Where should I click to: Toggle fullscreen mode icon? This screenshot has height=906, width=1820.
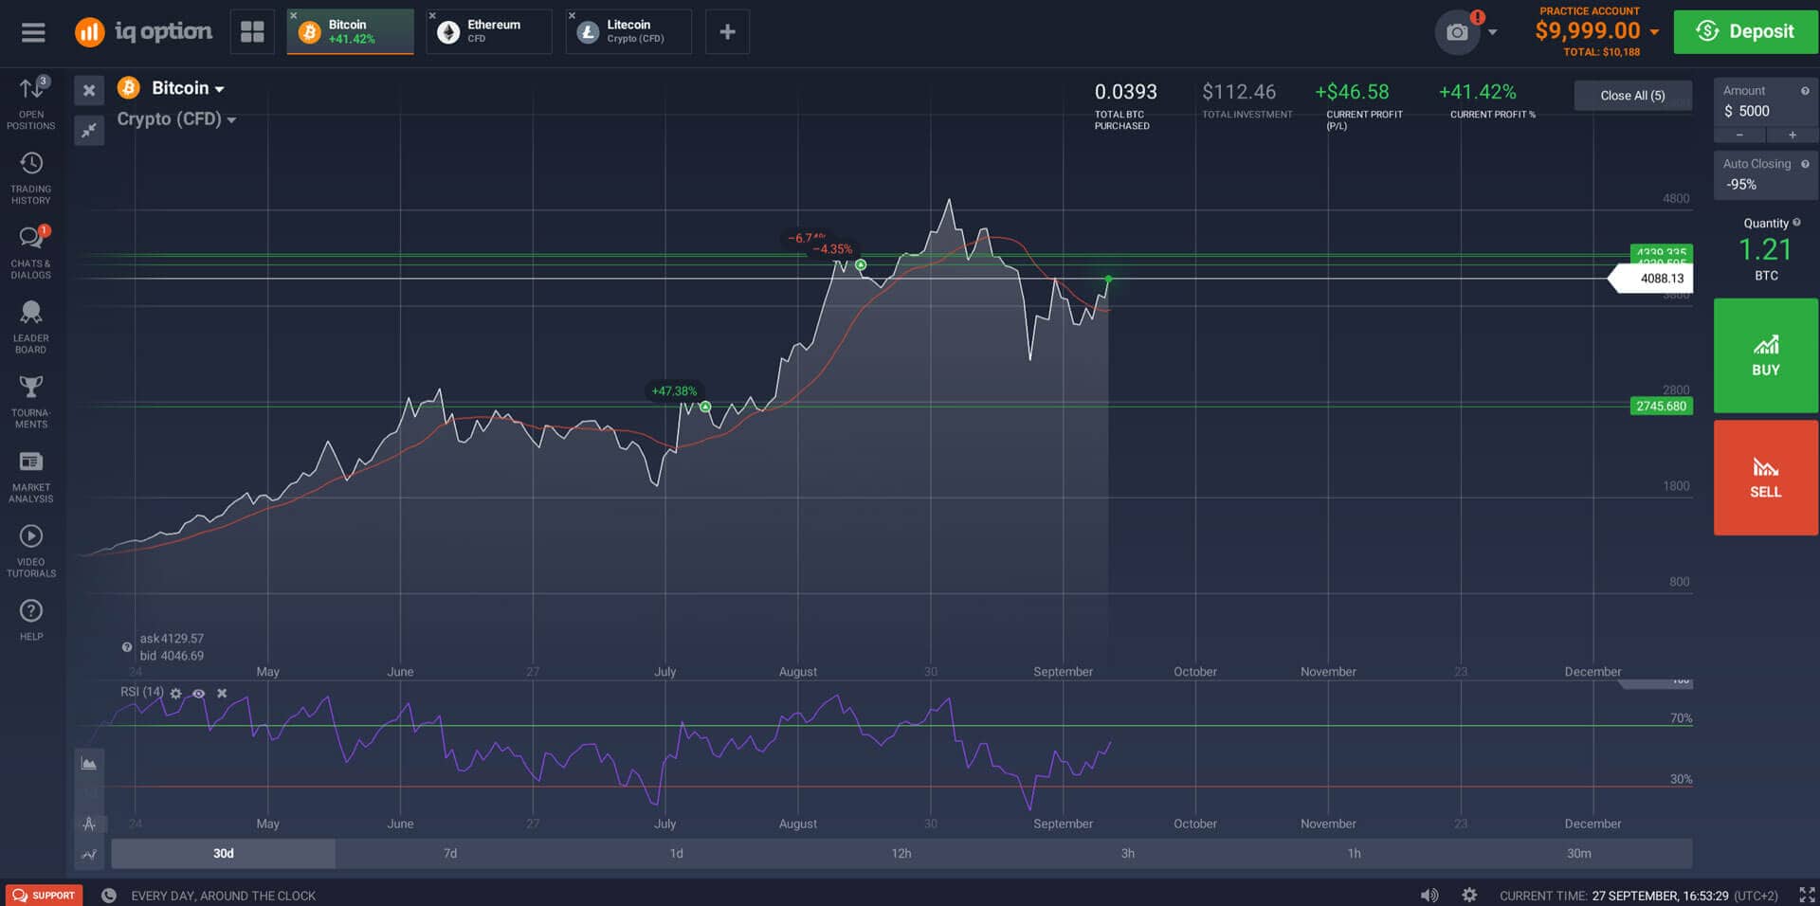tap(1807, 896)
